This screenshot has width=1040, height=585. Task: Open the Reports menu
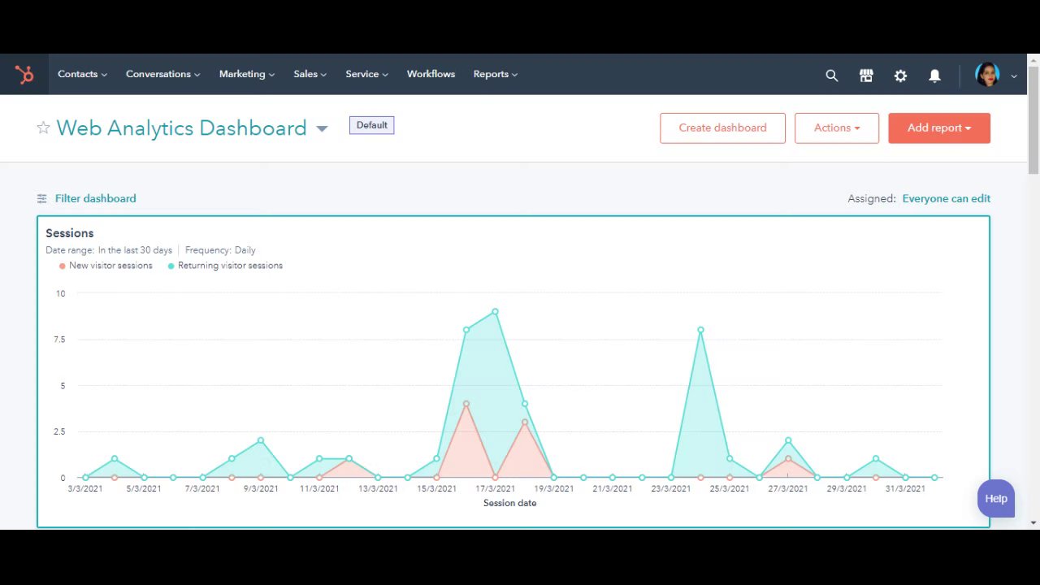click(x=495, y=74)
